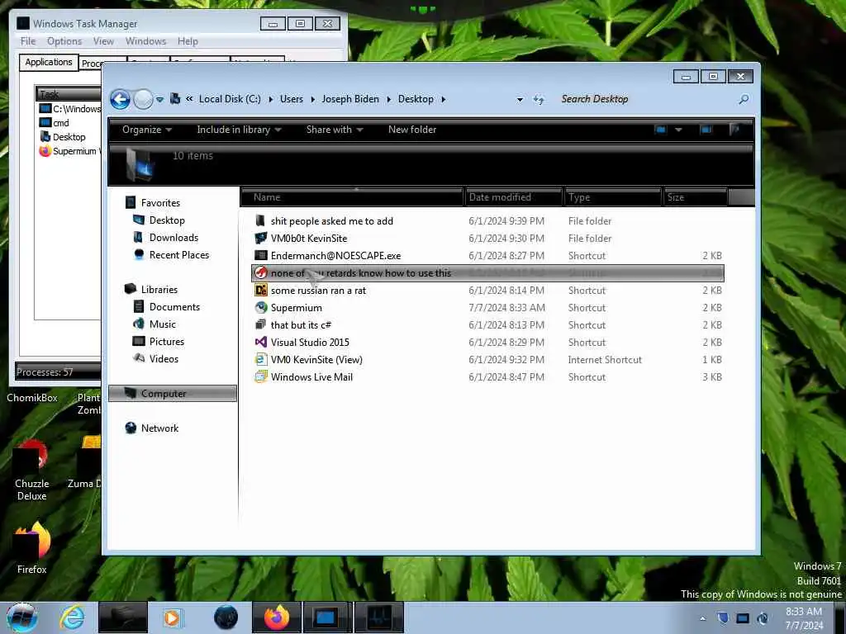
Task: Open File menu in Task Manager
Action: [x=28, y=41]
